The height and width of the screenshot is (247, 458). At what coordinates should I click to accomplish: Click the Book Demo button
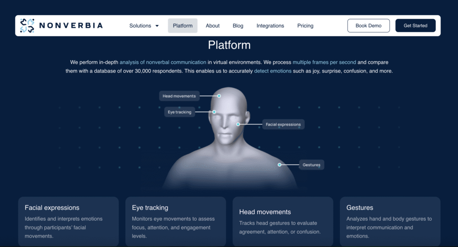[369, 25]
